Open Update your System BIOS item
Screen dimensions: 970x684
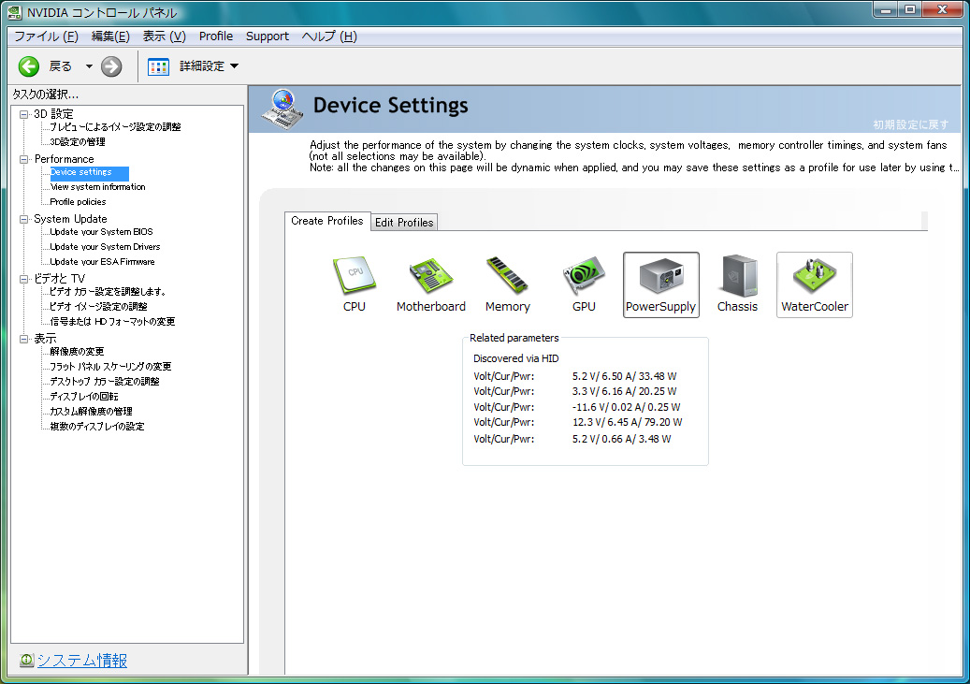point(101,231)
